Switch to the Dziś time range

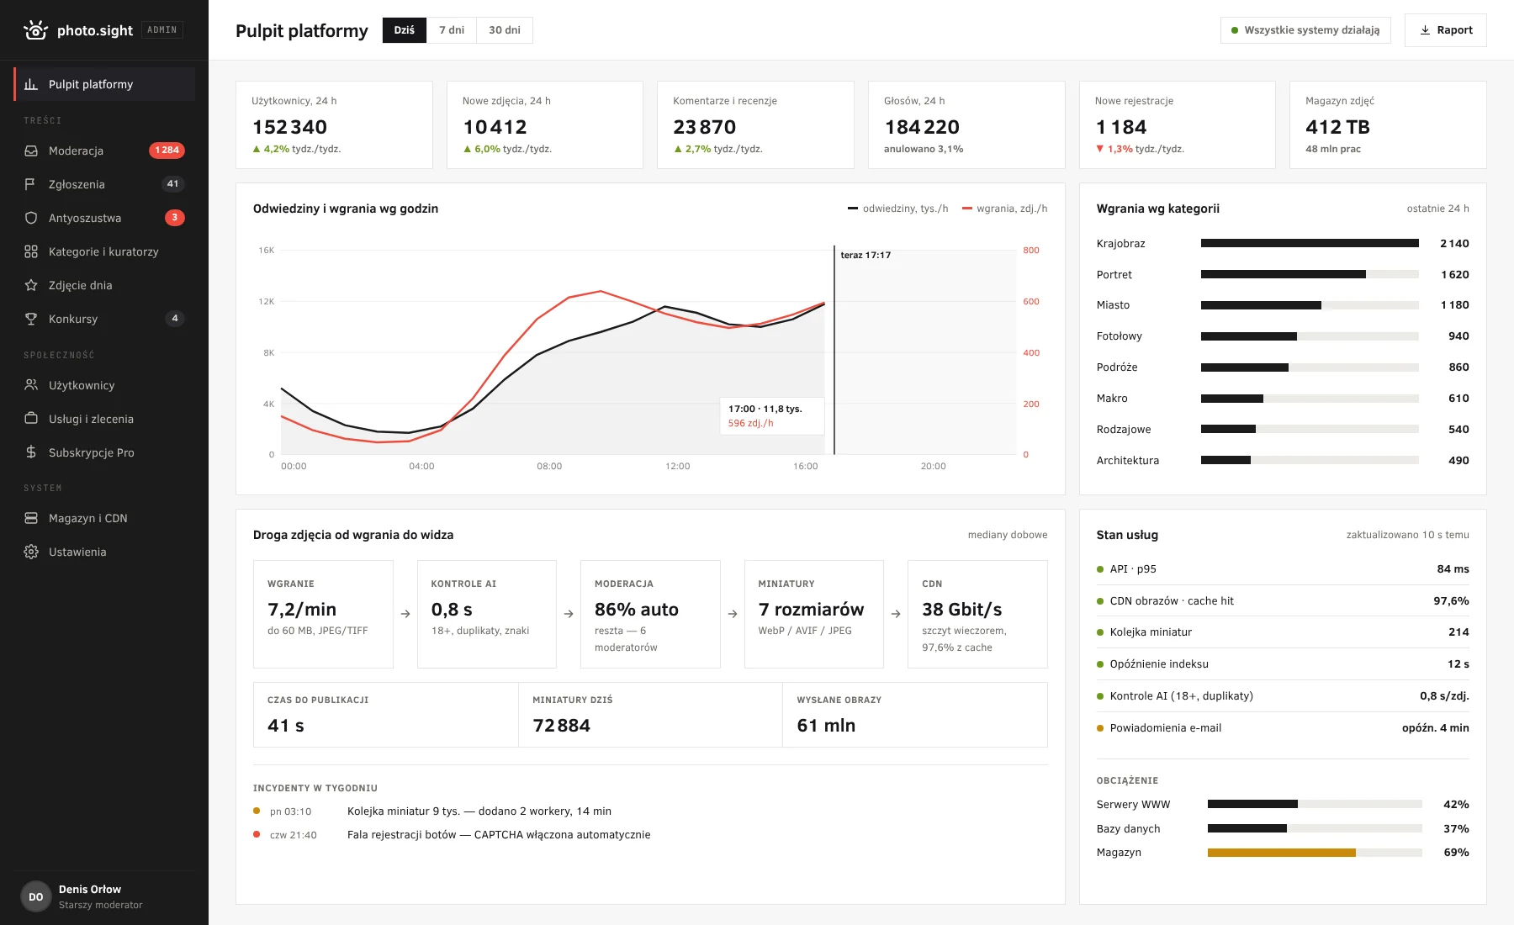pyautogui.click(x=405, y=30)
